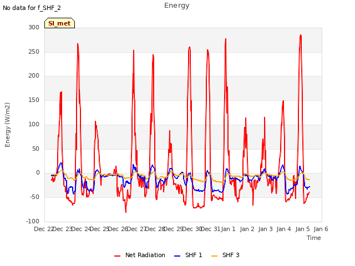
Task: Click the y-axis tick value 250
Action: (x=34, y=52)
